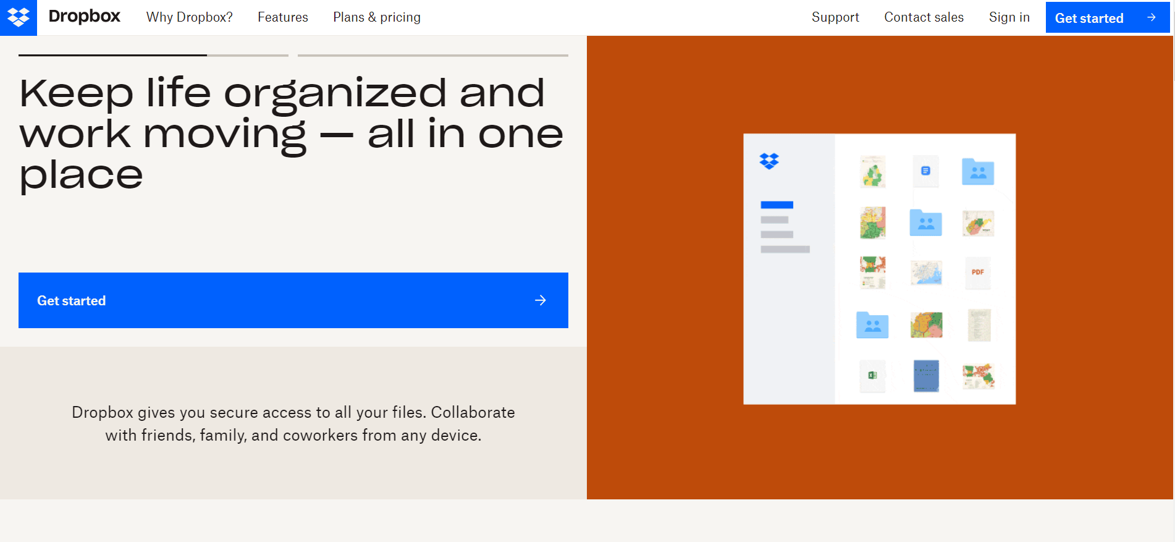Click the Sign in link
This screenshot has height=542, width=1175.
[x=1009, y=17]
